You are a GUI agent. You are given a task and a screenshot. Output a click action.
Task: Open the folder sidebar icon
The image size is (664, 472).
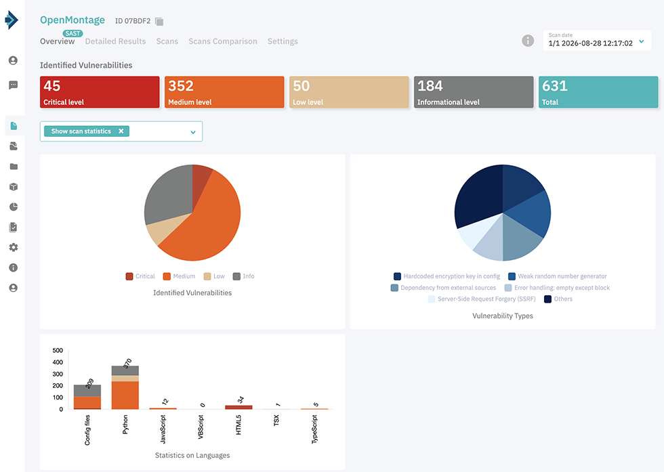coord(14,167)
